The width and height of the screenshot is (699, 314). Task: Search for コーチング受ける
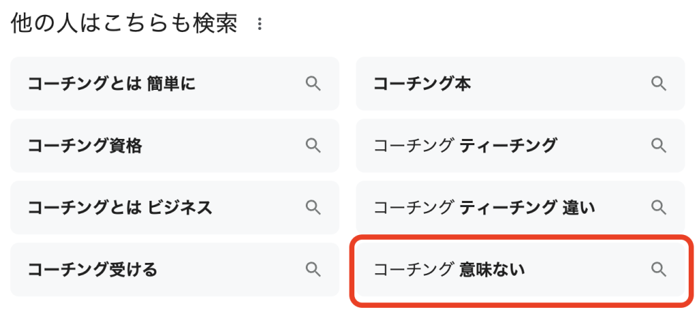pos(92,269)
